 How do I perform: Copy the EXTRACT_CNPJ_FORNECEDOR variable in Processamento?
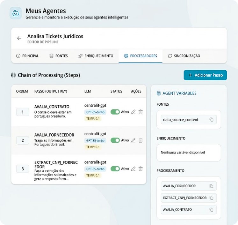[x=211, y=198]
